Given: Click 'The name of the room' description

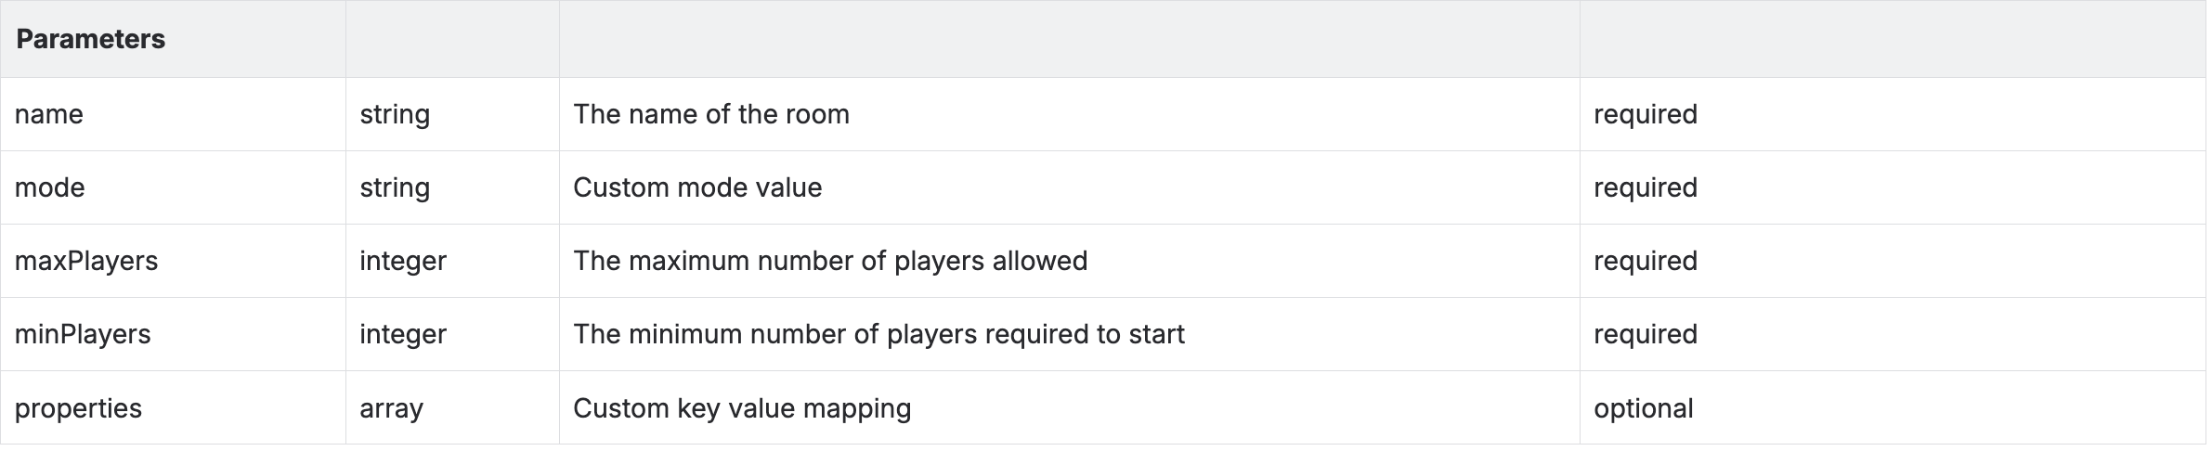Looking at the screenshot, I should click(711, 114).
